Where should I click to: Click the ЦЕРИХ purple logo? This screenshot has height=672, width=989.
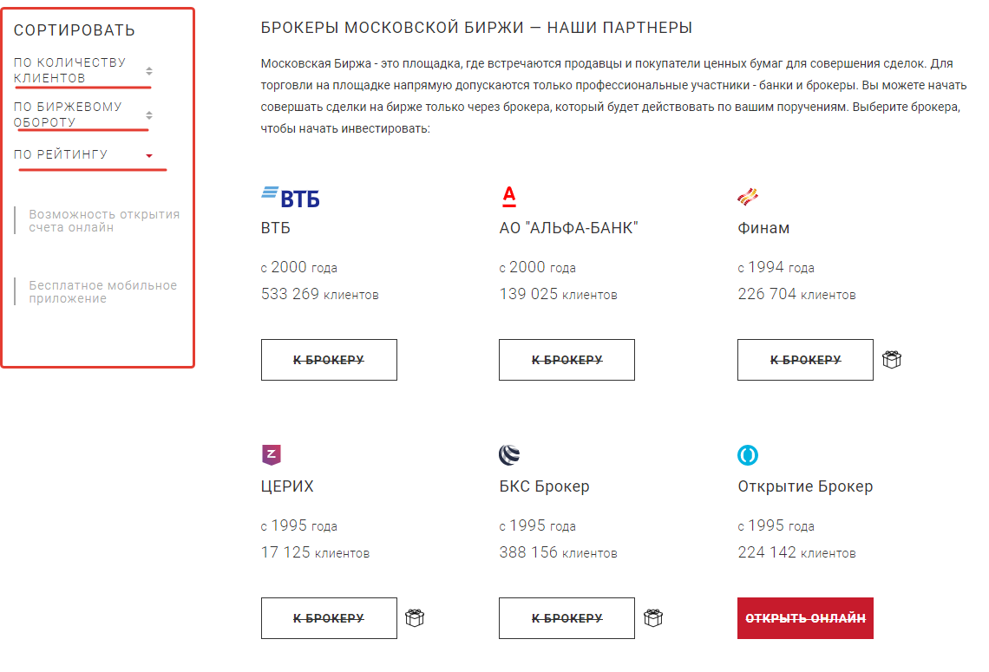coord(271,454)
